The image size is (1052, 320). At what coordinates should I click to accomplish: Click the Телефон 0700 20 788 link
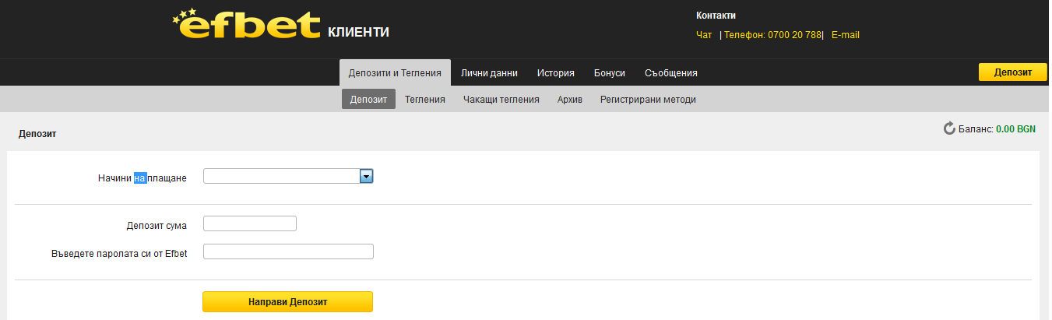772,35
